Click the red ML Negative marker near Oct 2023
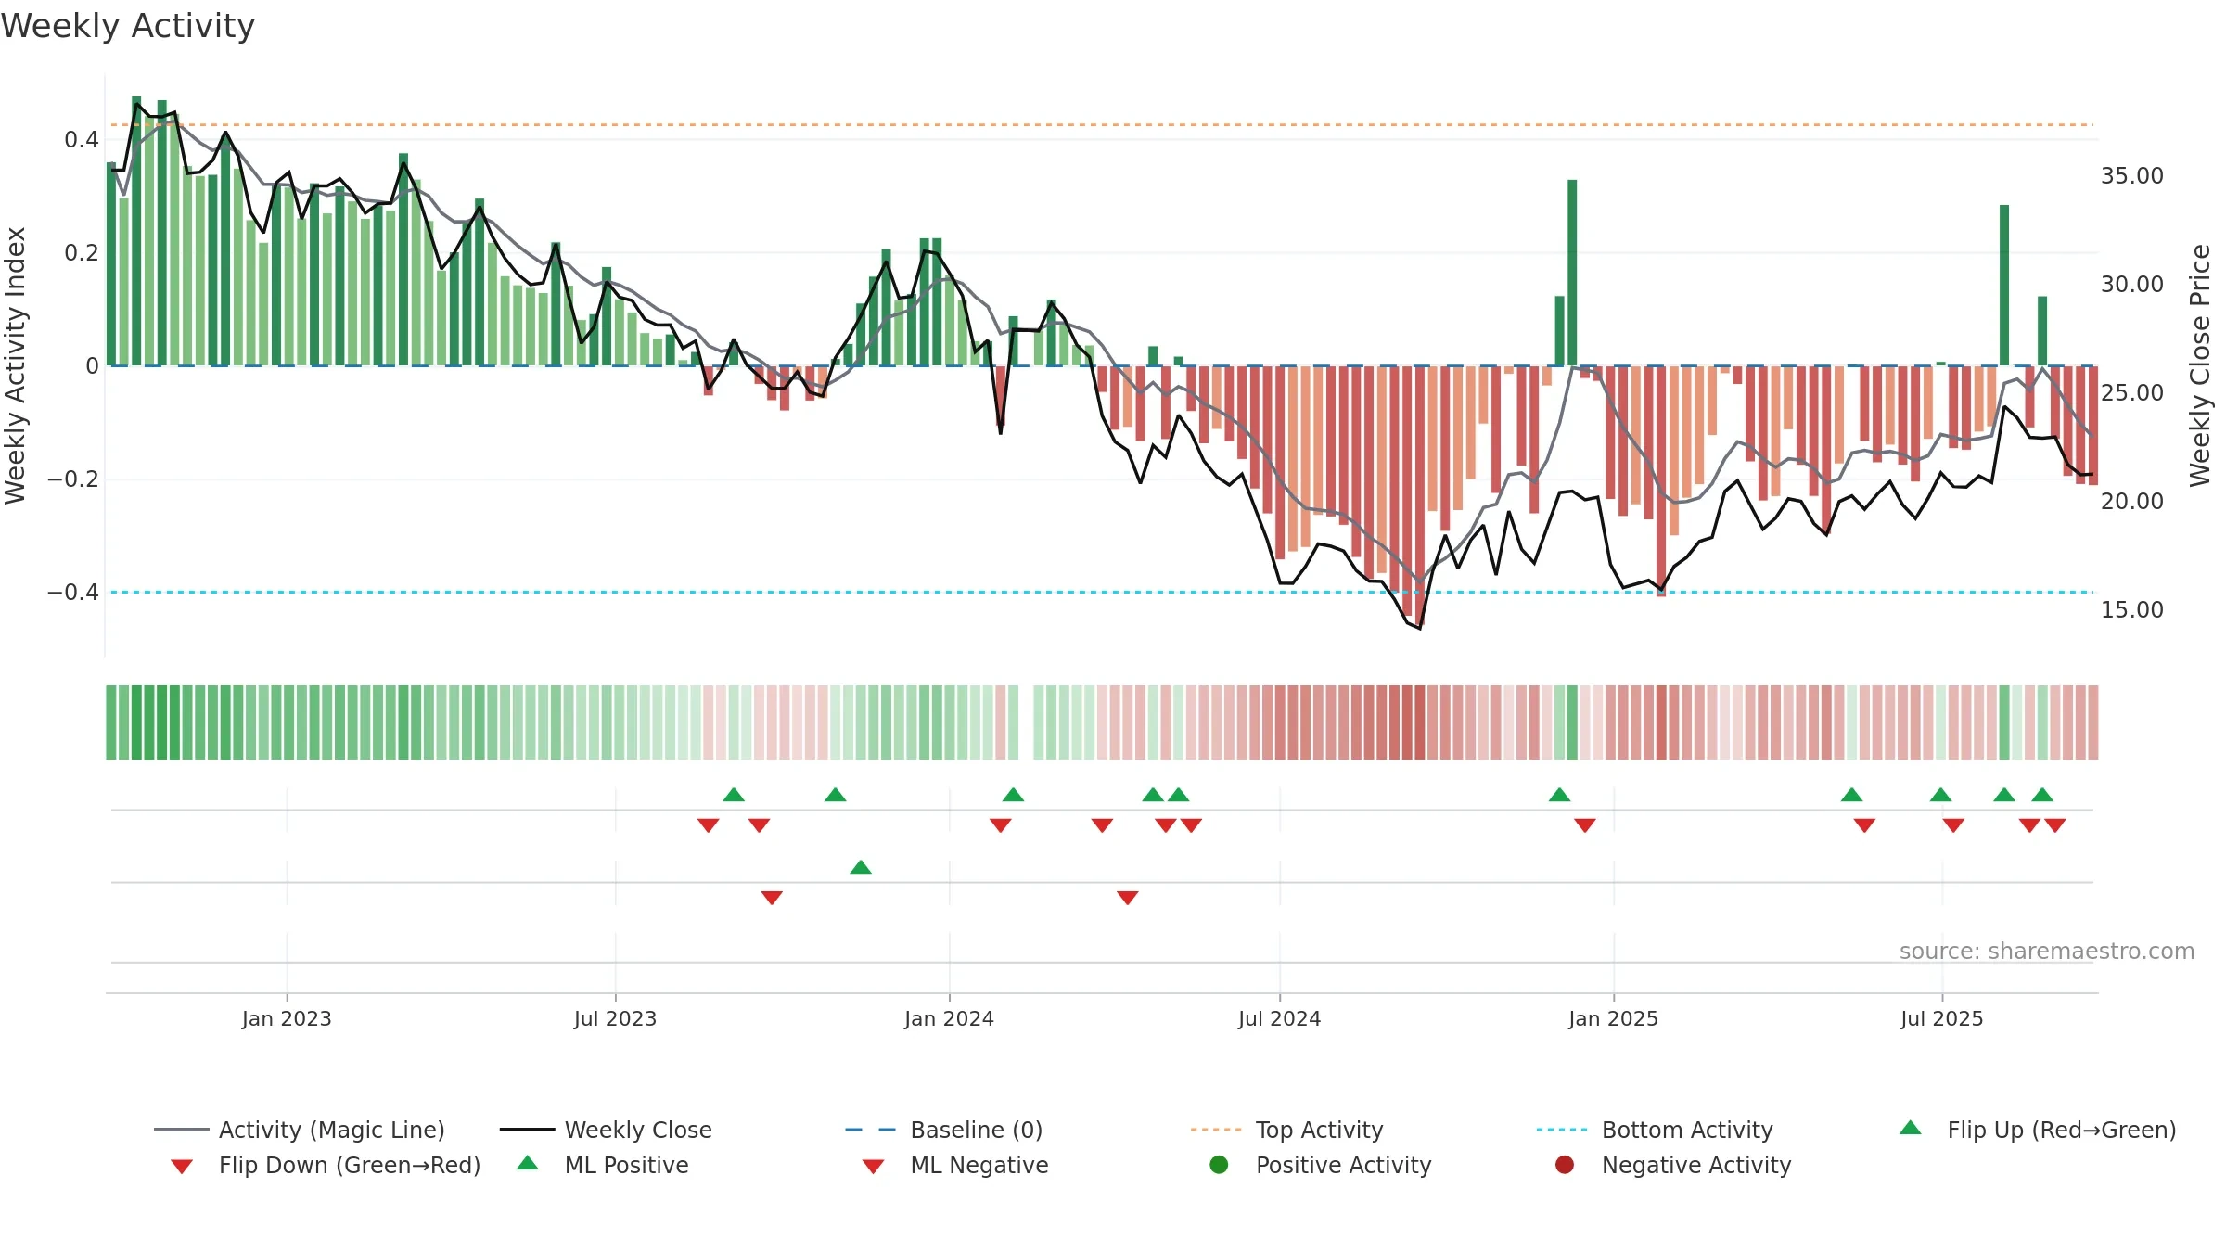The image size is (2226, 1252). 772,898
